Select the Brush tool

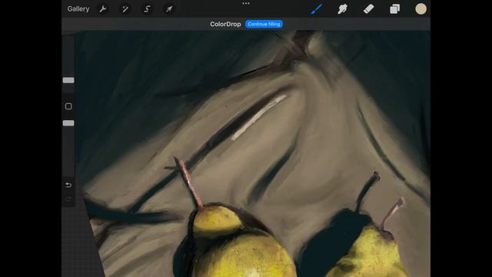[316, 9]
